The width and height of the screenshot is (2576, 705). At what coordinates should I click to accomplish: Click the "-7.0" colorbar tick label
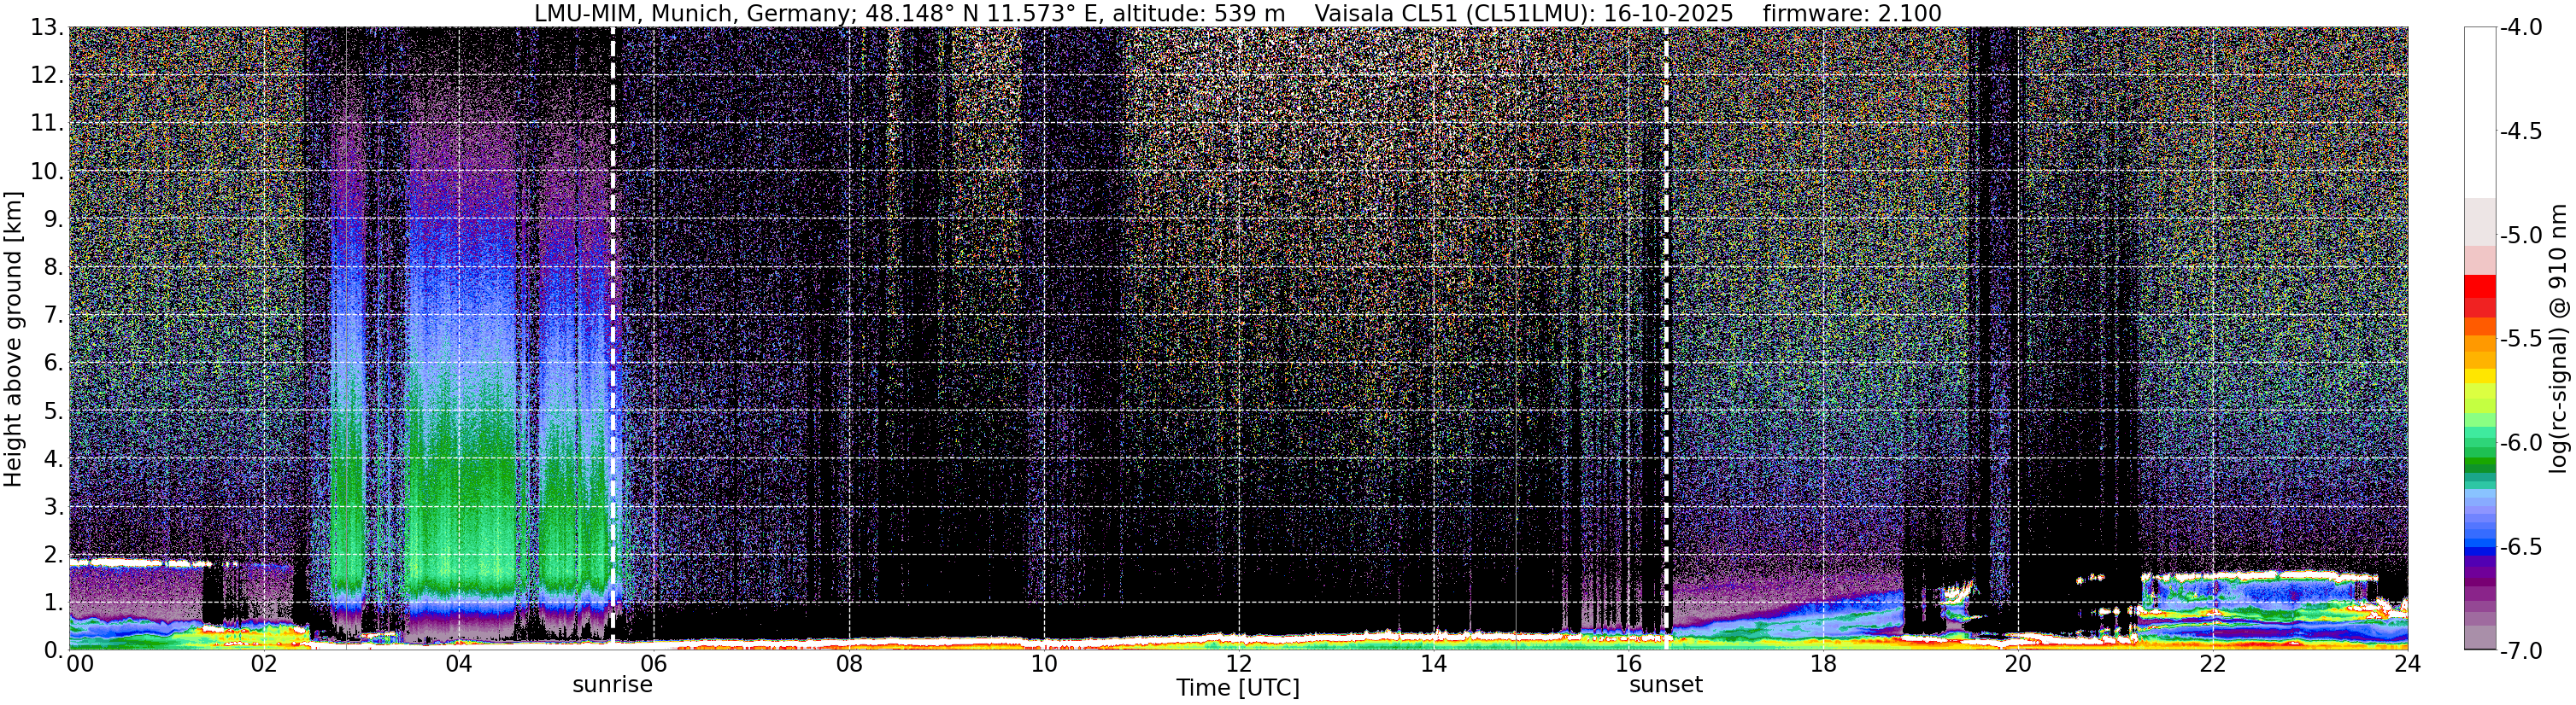click(2521, 650)
